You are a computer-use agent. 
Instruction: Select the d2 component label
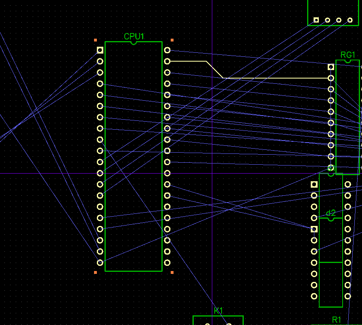tap(331, 213)
